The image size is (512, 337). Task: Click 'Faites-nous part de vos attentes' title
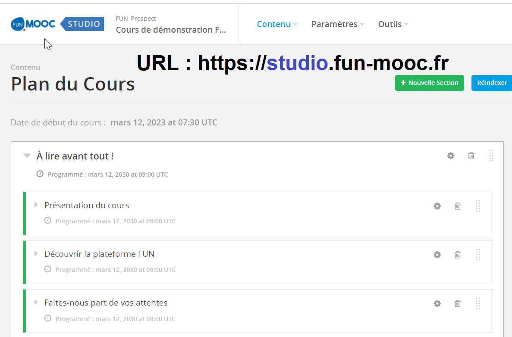106,303
